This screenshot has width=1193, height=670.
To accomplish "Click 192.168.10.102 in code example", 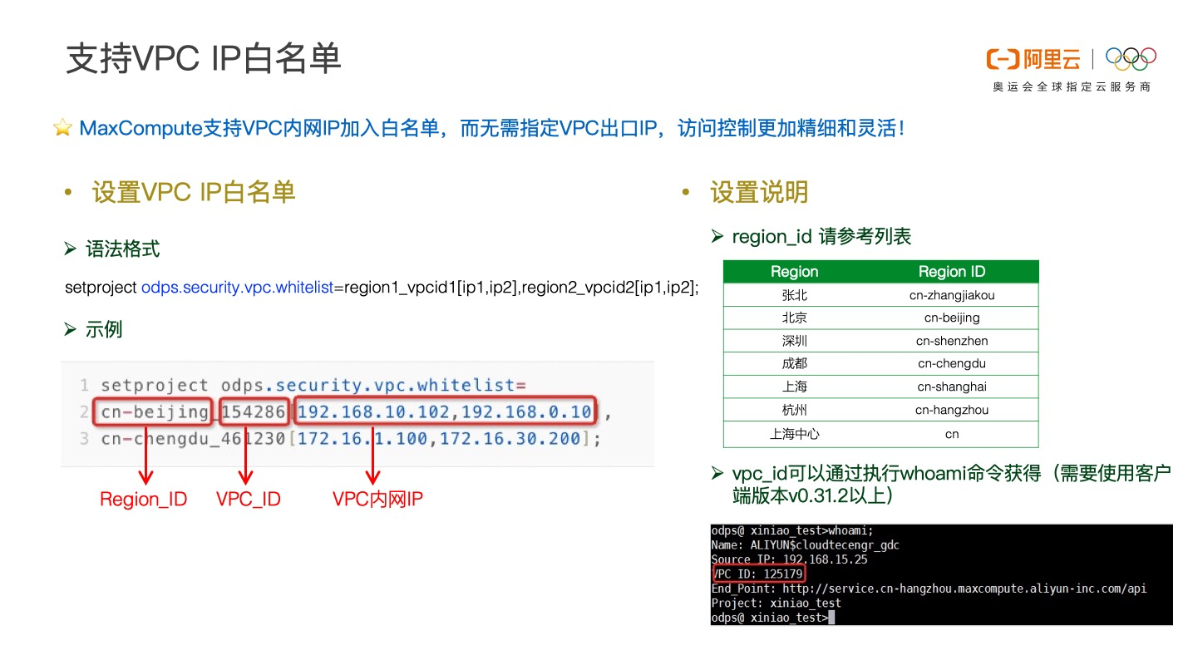I will (x=373, y=412).
